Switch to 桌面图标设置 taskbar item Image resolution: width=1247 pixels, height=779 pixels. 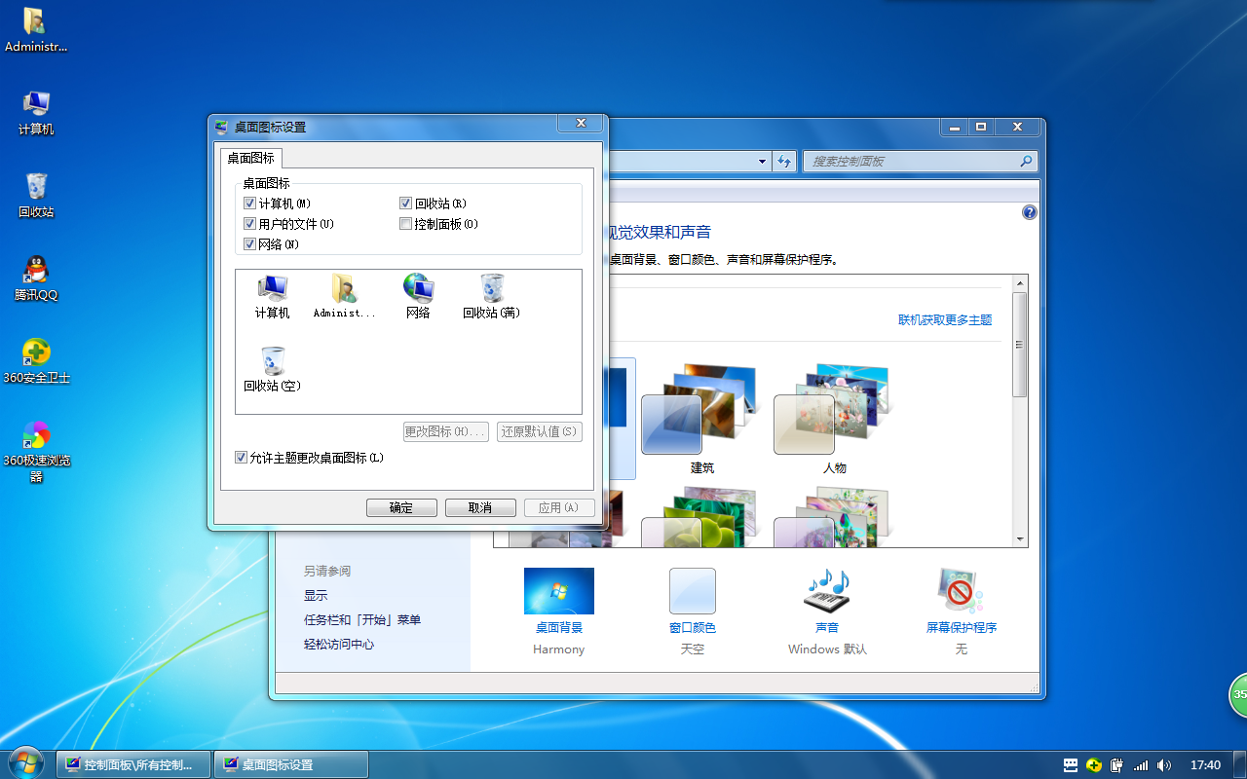tap(290, 764)
